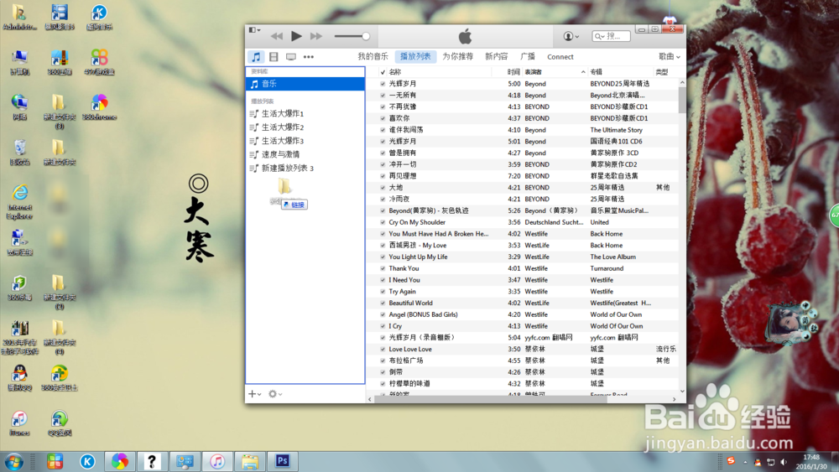Click the add playlist plus button
The height and width of the screenshot is (472, 839).
pyautogui.click(x=254, y=394)
